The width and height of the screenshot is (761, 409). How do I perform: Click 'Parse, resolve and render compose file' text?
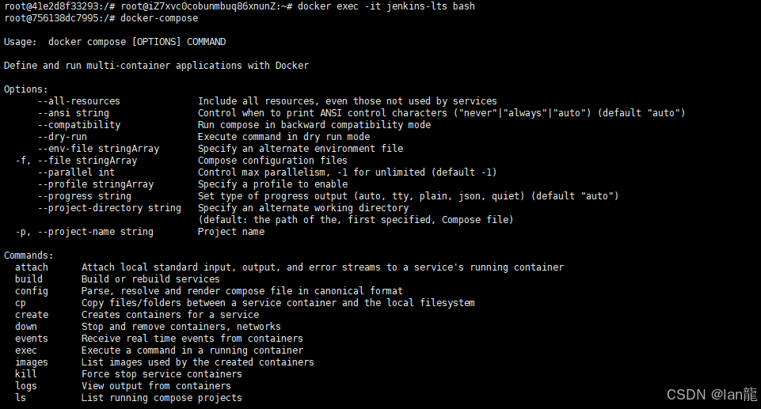click(242, 291)
